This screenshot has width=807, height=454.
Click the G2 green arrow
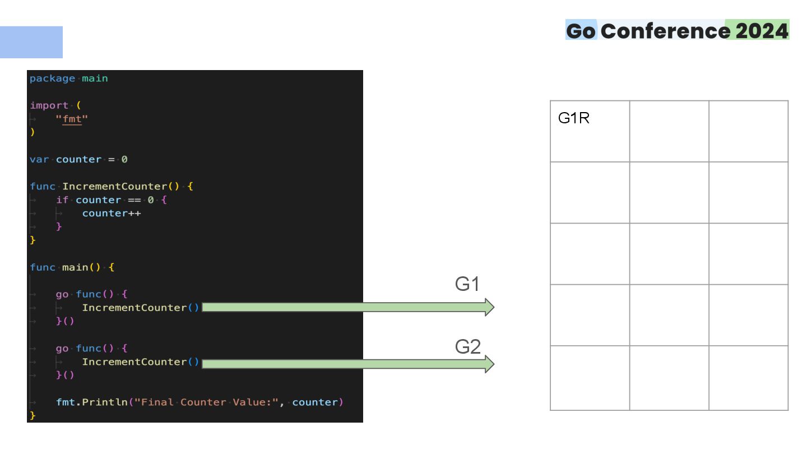348,364
